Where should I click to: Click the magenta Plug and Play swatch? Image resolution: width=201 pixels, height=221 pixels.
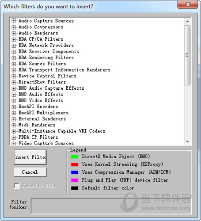pos(75,180)
